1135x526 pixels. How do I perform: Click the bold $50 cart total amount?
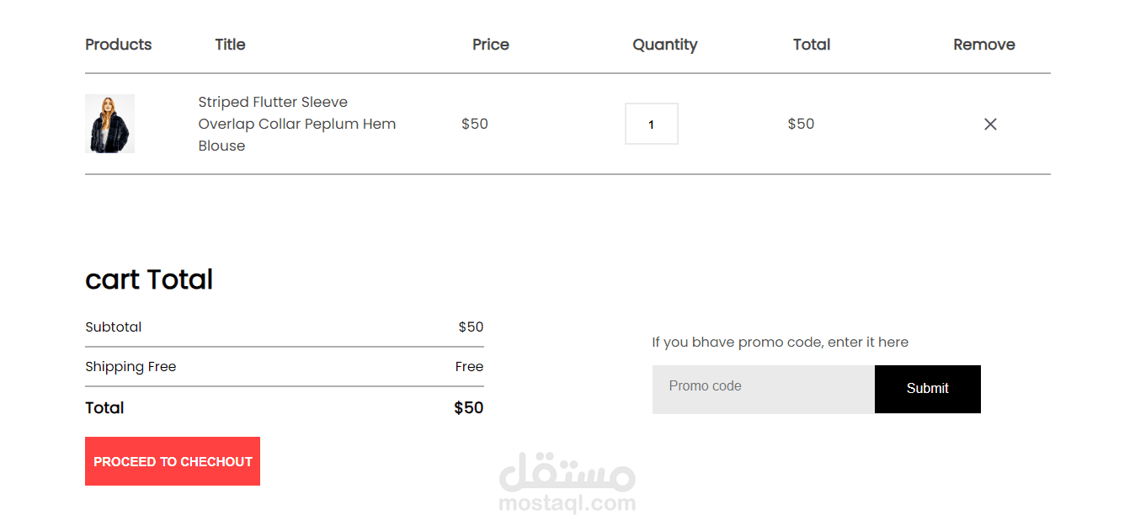click(468, 408)
